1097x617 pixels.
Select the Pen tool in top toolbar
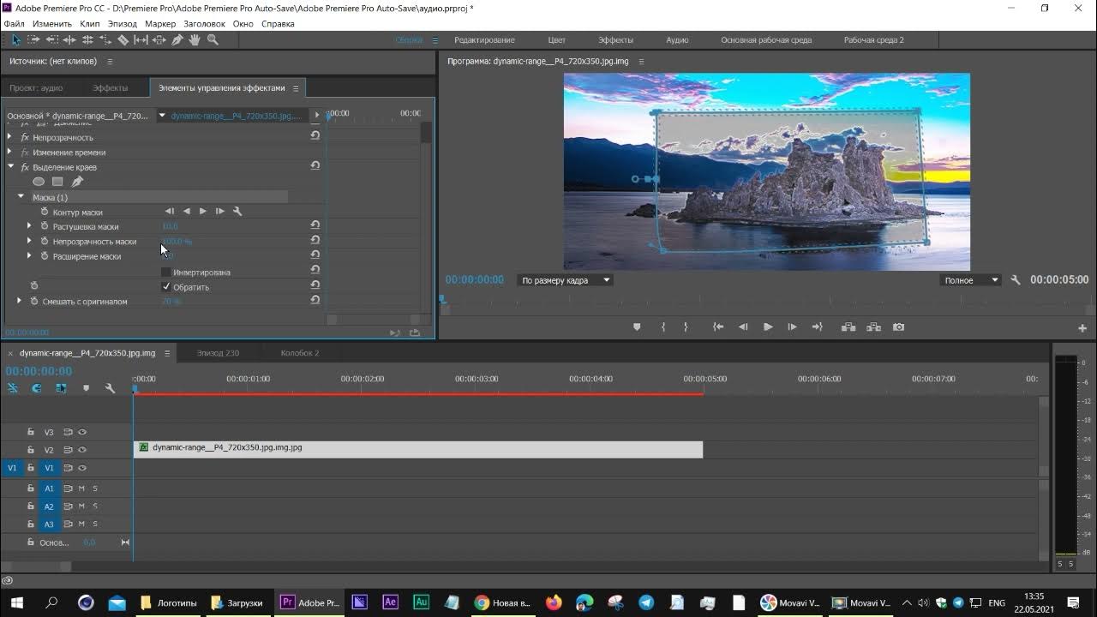coord(177,40)
